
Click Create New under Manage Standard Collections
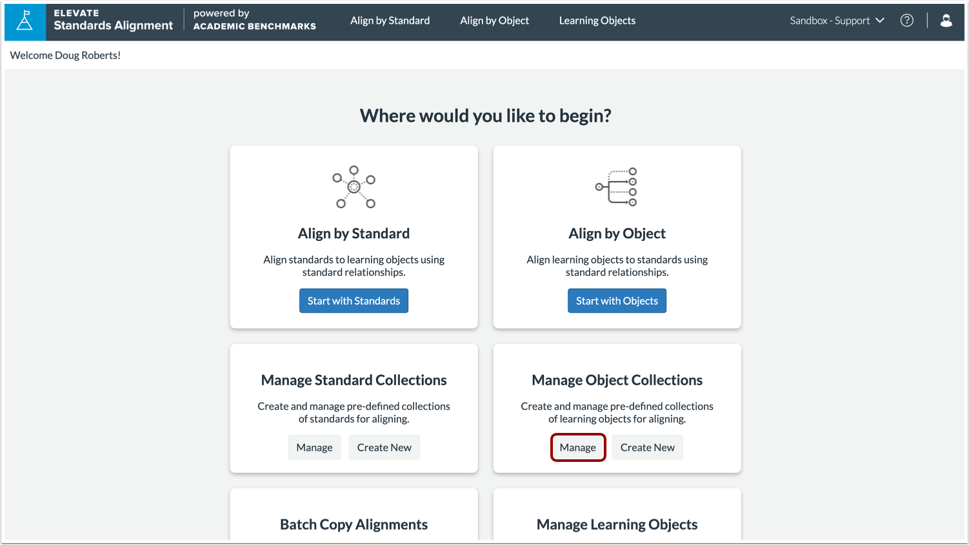384,447
